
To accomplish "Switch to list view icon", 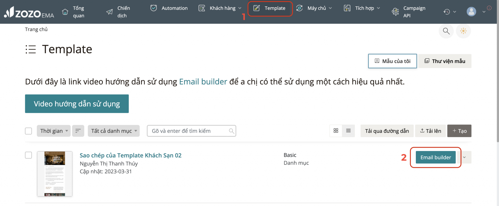I will pos(348,131).
